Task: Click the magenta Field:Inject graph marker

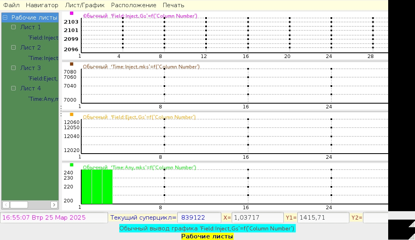Action: point(72,13)
